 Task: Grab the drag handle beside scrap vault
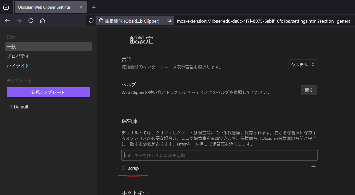click(x=124, y=168)
